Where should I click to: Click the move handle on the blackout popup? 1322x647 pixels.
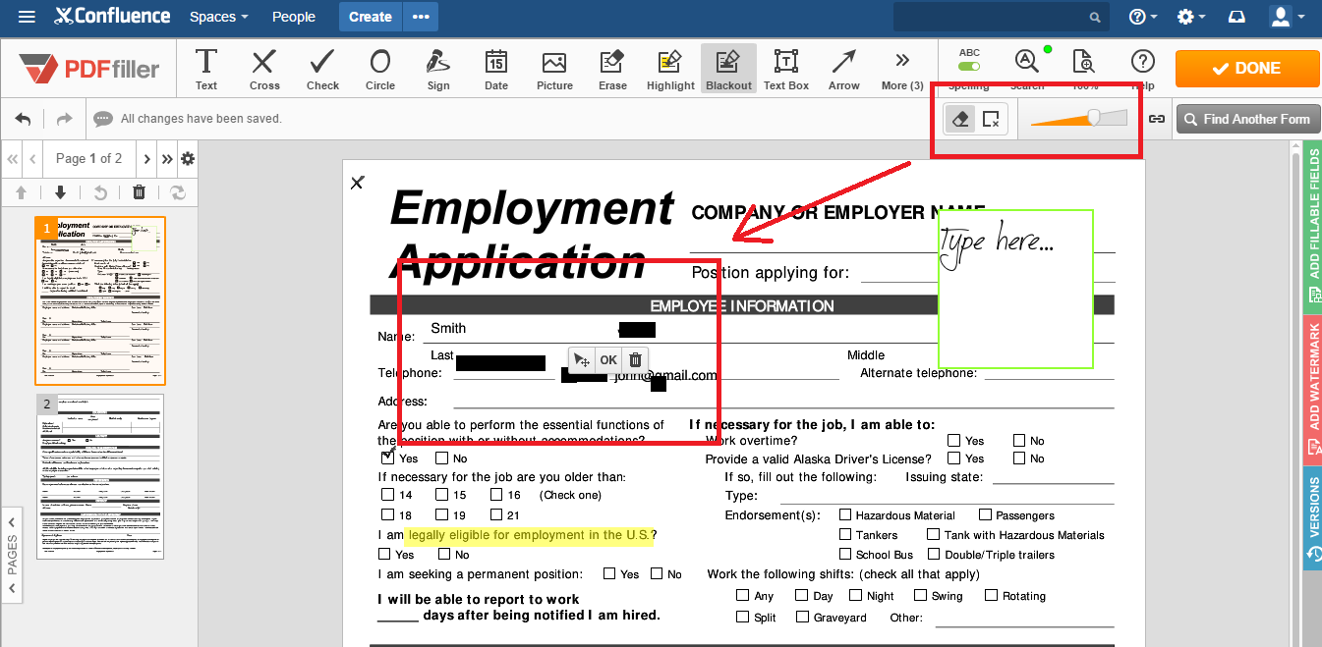582,360
